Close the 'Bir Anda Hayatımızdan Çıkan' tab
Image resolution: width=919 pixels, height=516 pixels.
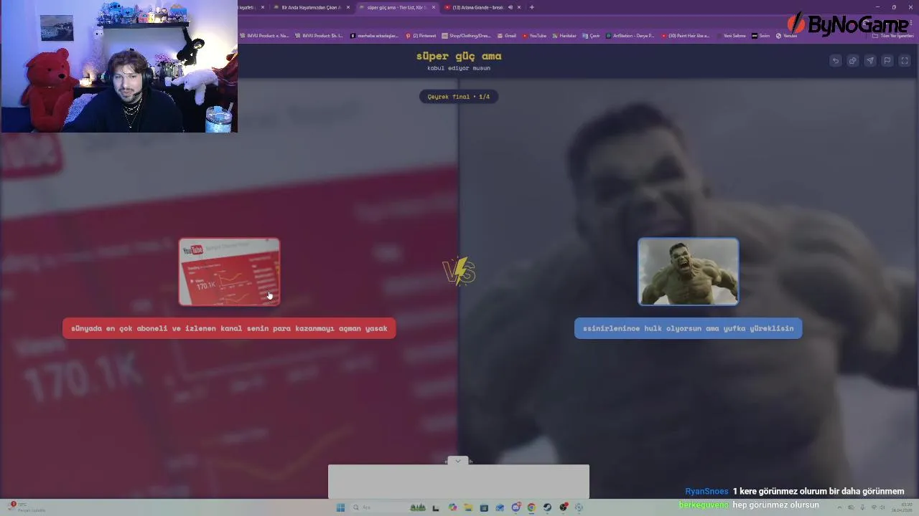tap(348, 7)
